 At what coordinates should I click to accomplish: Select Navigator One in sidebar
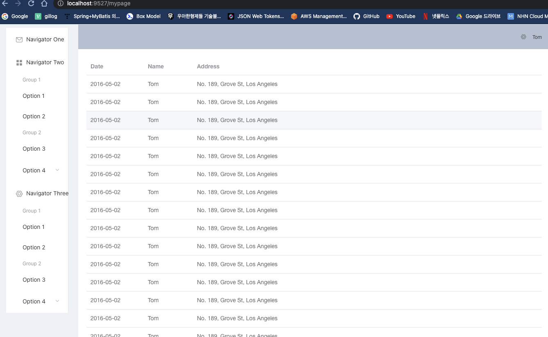pos(37,39)
